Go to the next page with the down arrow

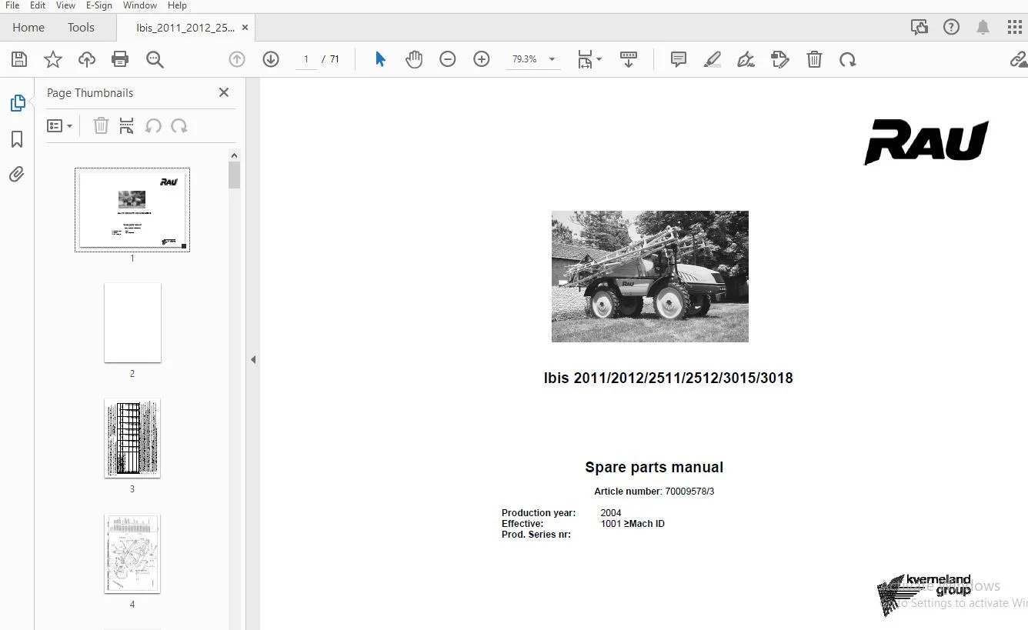pos(271,59)
